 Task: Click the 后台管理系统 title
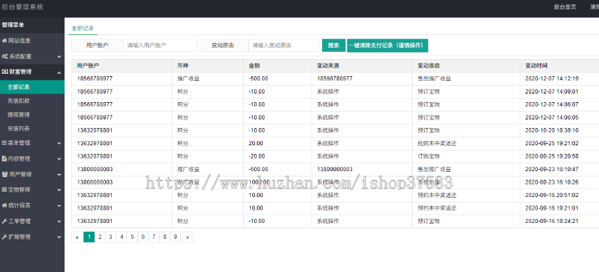coord(23,7)
